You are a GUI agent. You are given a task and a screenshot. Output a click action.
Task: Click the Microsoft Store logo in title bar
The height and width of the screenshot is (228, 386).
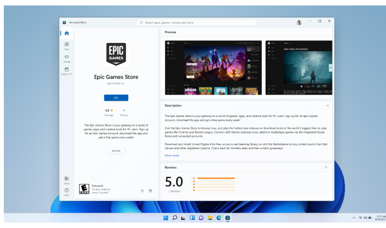tap(64, 22)
